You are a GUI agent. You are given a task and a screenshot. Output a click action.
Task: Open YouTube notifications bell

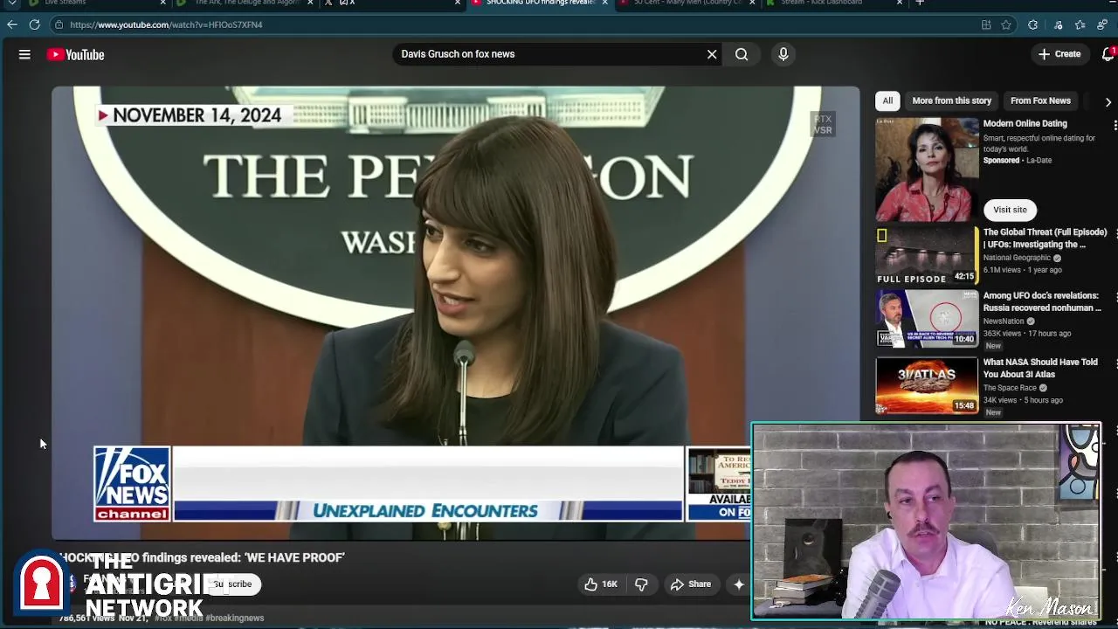click(1108, 54)
